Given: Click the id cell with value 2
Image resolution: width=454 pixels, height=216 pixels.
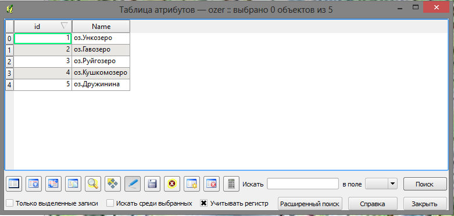Looking at the screenshot, I should pos(43,50).
